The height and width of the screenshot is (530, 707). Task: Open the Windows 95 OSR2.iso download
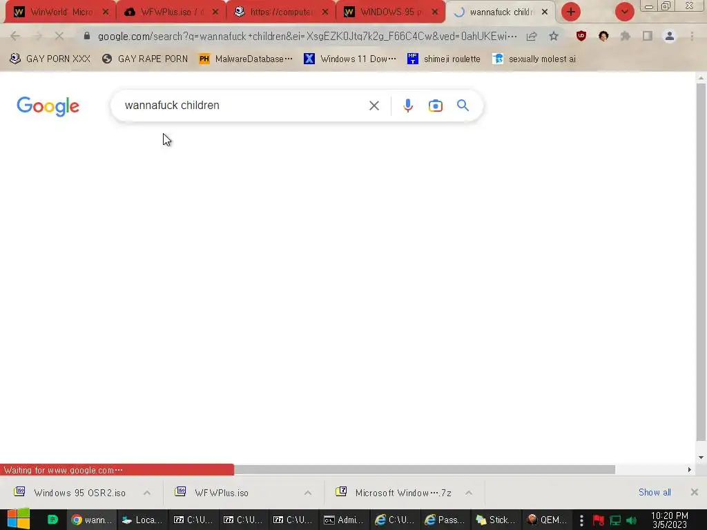tap(70, 493)
